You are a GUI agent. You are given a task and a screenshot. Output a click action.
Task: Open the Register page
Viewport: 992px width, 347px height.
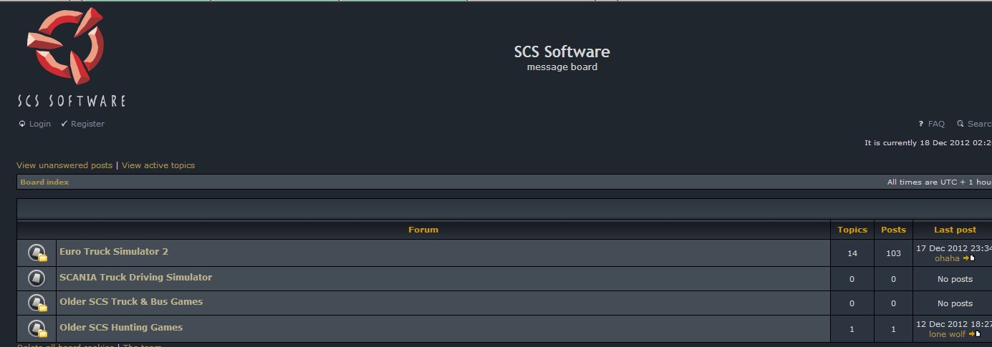(x=87, y=124)
